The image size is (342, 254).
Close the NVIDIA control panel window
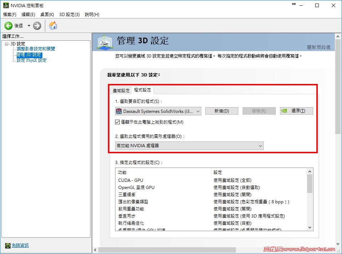coord(333,5)
